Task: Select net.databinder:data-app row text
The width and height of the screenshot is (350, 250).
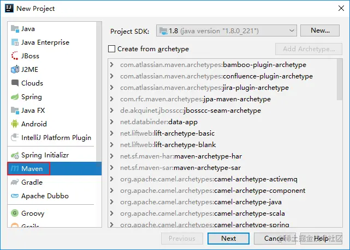Action: pos(159,122)
